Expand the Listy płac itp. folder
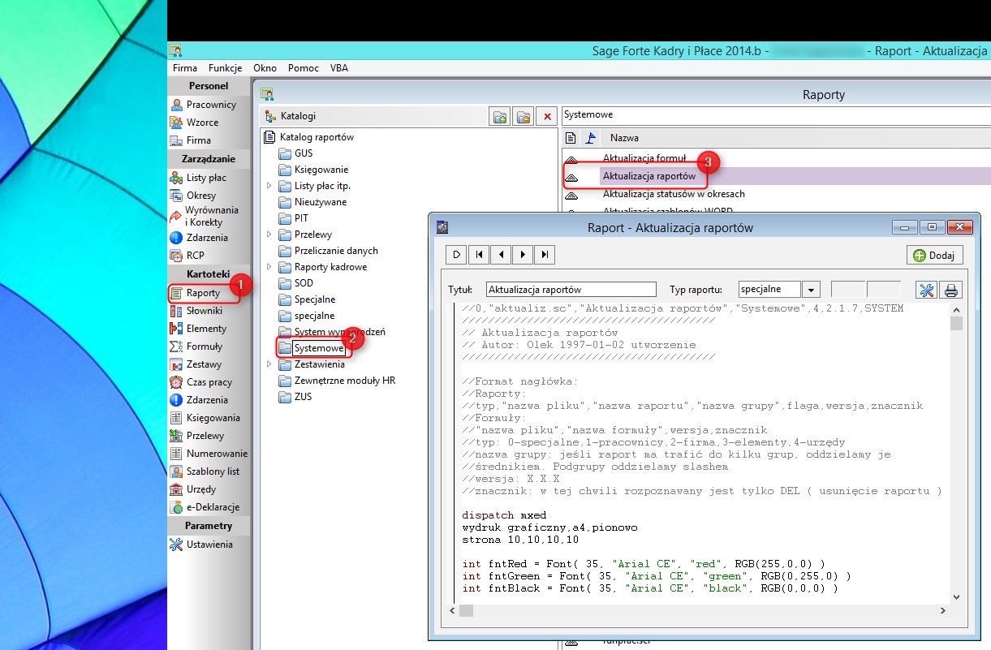991x650 pixels. pos(269,186)
